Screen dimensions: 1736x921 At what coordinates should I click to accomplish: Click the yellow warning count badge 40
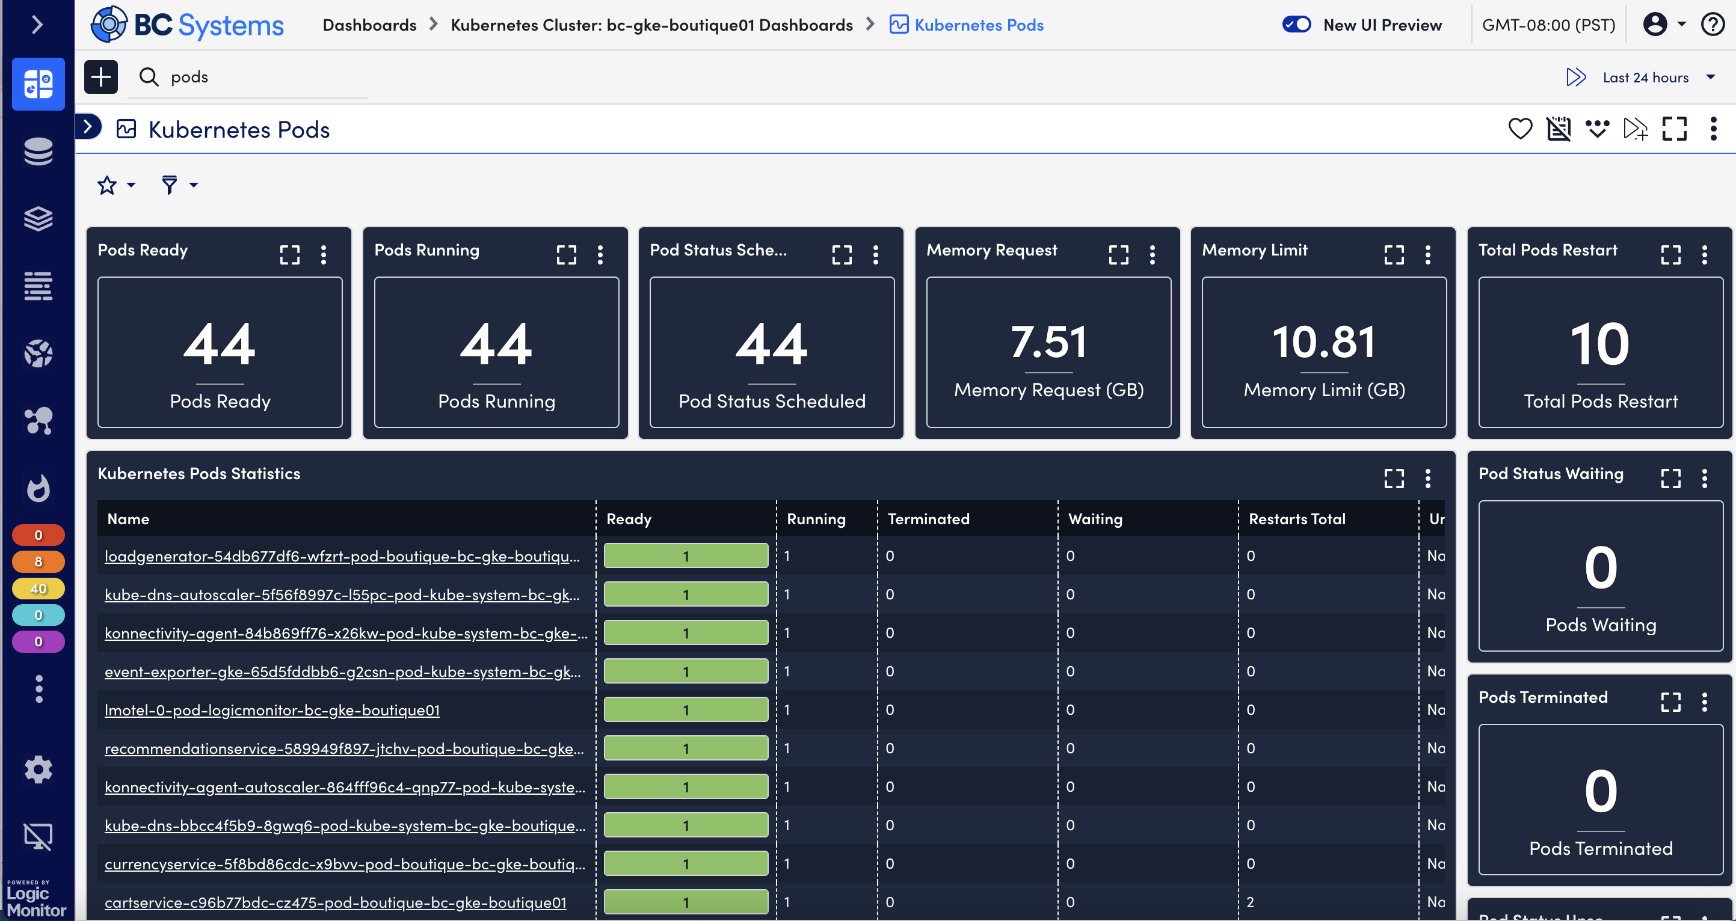[x=38, y=588]
